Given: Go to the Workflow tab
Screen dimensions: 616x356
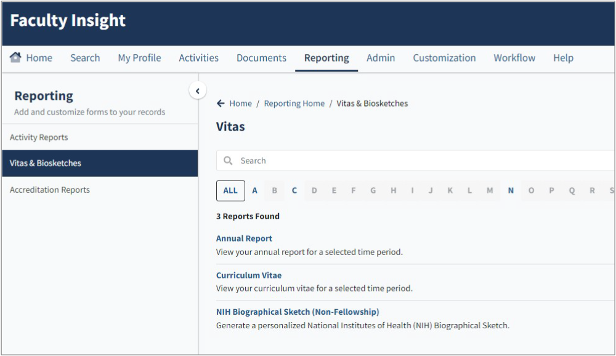Looking at the screenshot, I should (514, 58).
